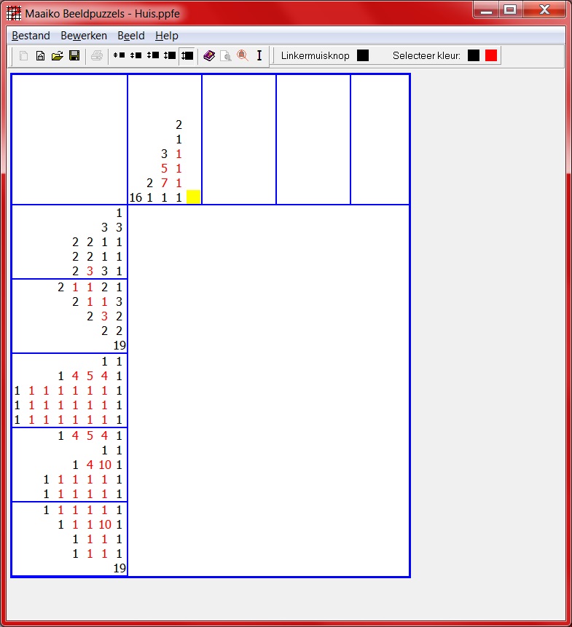572x627 pixels.
Task: Select the second largest cell size icon
Action: coord(170,55)
